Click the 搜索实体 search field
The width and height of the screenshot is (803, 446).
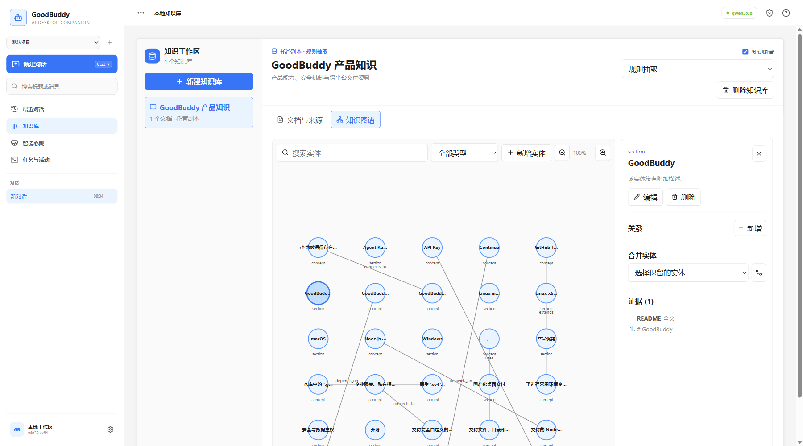352,153
